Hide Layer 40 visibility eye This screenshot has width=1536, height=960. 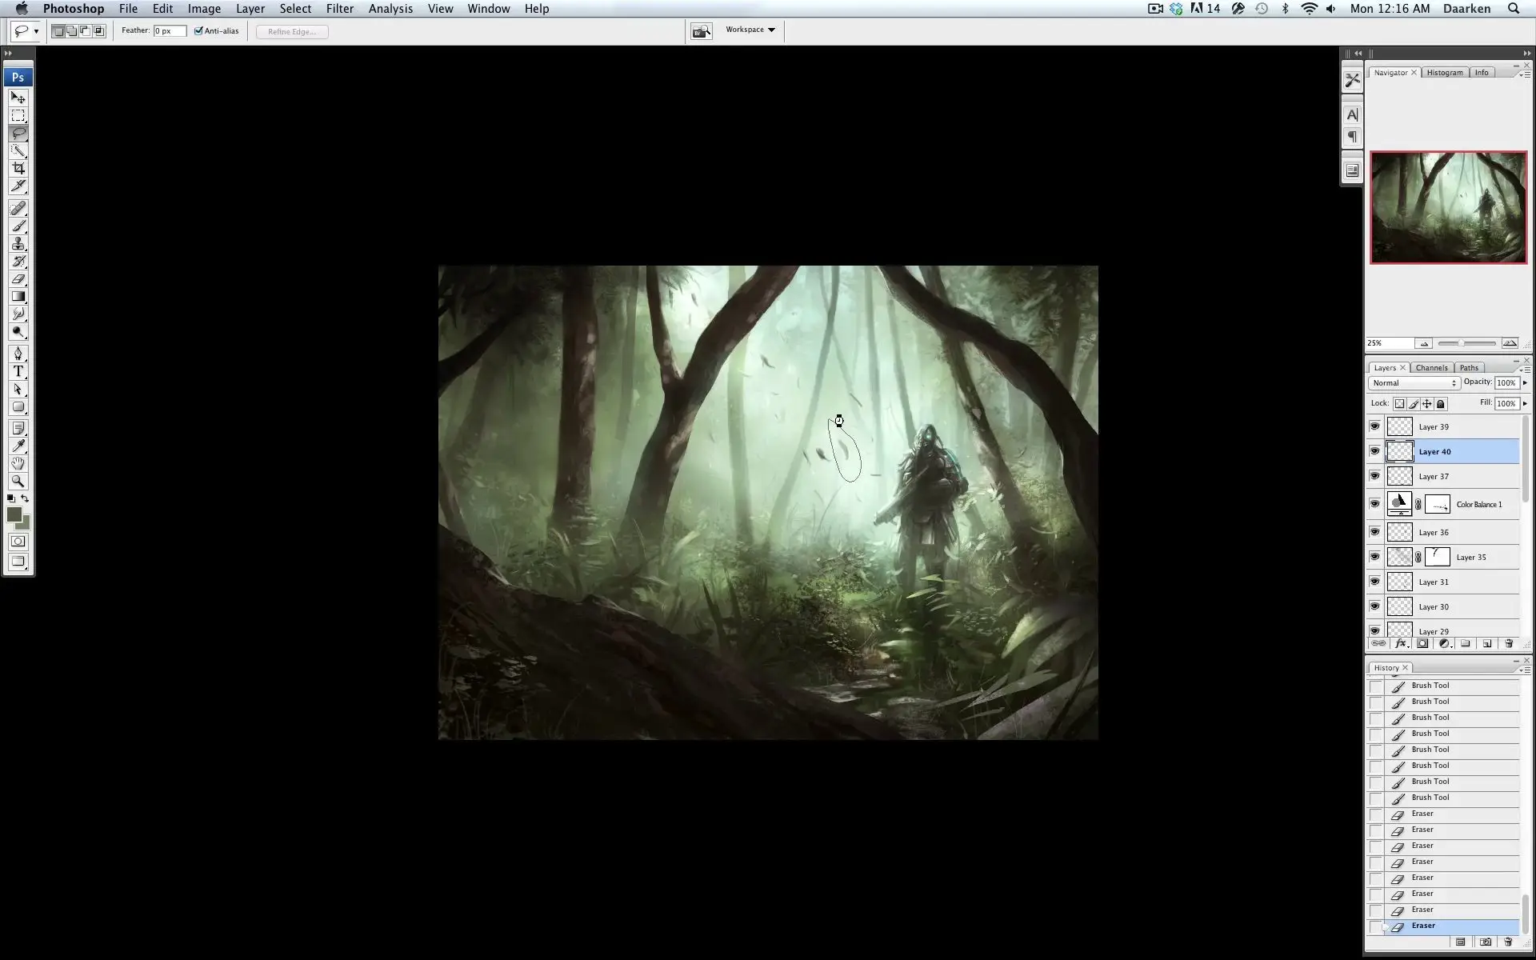click(x=1374, y=451)
